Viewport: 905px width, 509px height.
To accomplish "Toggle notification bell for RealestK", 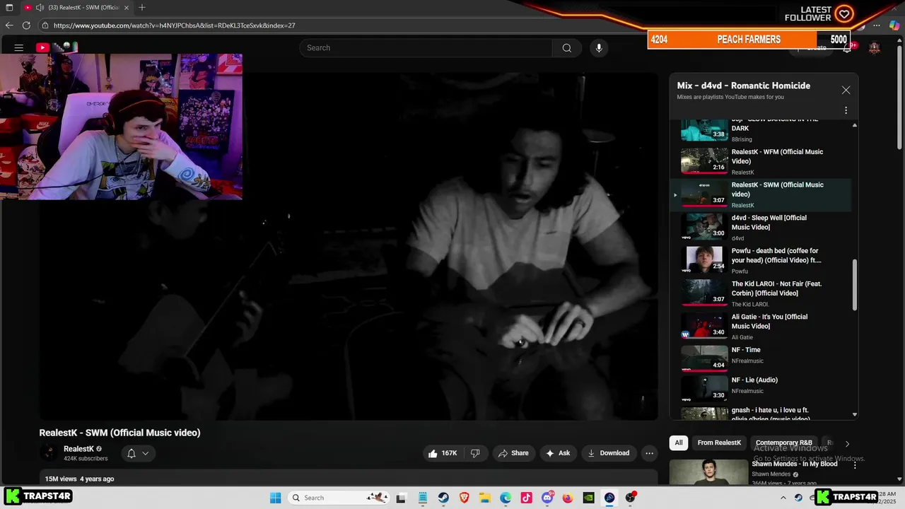I will tap(138, 453).
